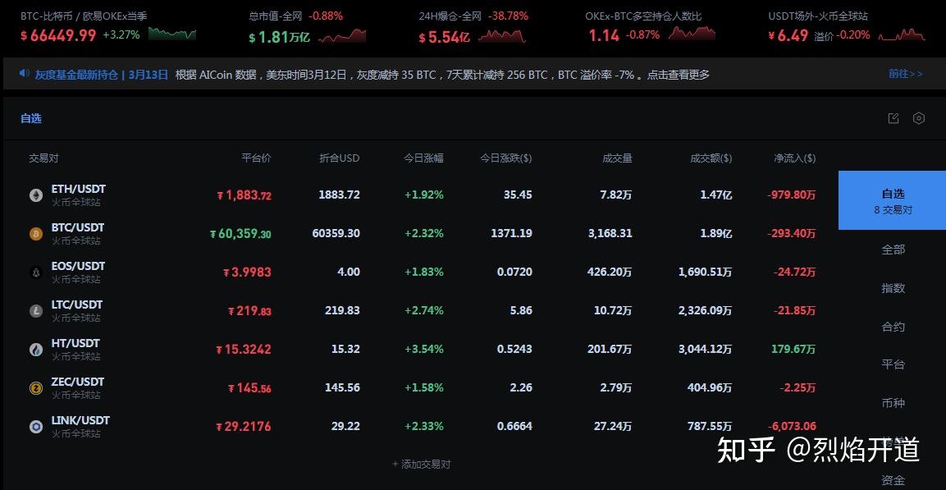Click the BTC coin icon
This screenshot has width=946, height=490.
point(35,234)
